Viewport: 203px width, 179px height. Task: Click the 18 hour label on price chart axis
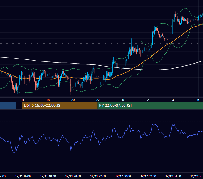48,100
